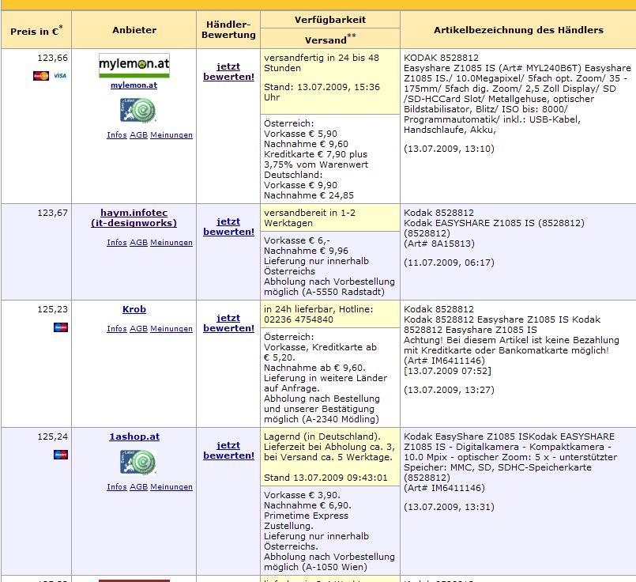
Task: Click 'Lagernd (in Deutschland).' availability text
Action: tap(322, 436)
